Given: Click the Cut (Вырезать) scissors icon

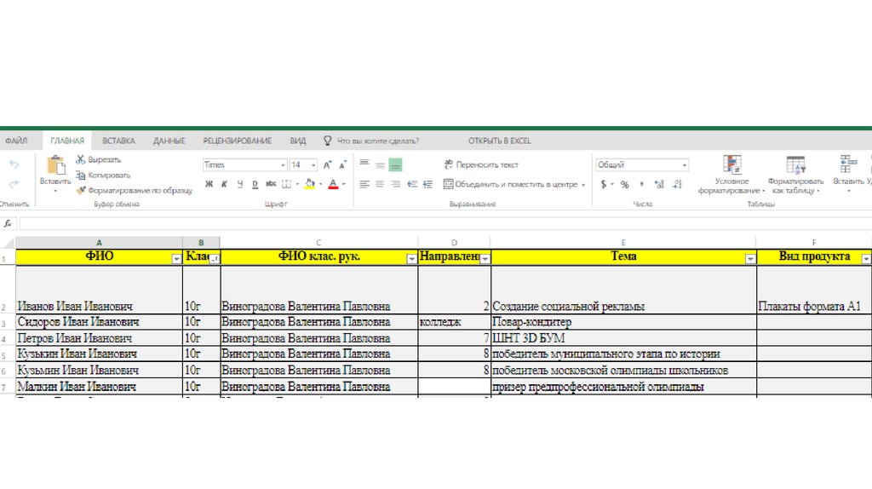Looking at the screenshot, I should coord(81,159).
